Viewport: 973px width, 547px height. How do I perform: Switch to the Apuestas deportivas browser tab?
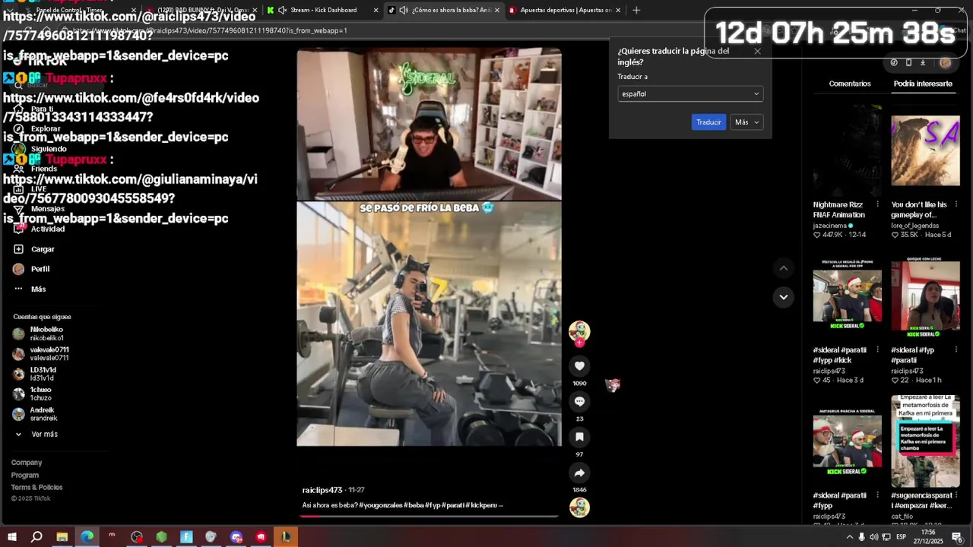(566, 10)
